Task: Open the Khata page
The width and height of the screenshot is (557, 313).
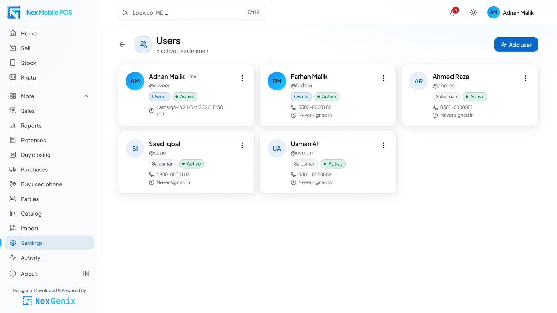Action: 49,78
